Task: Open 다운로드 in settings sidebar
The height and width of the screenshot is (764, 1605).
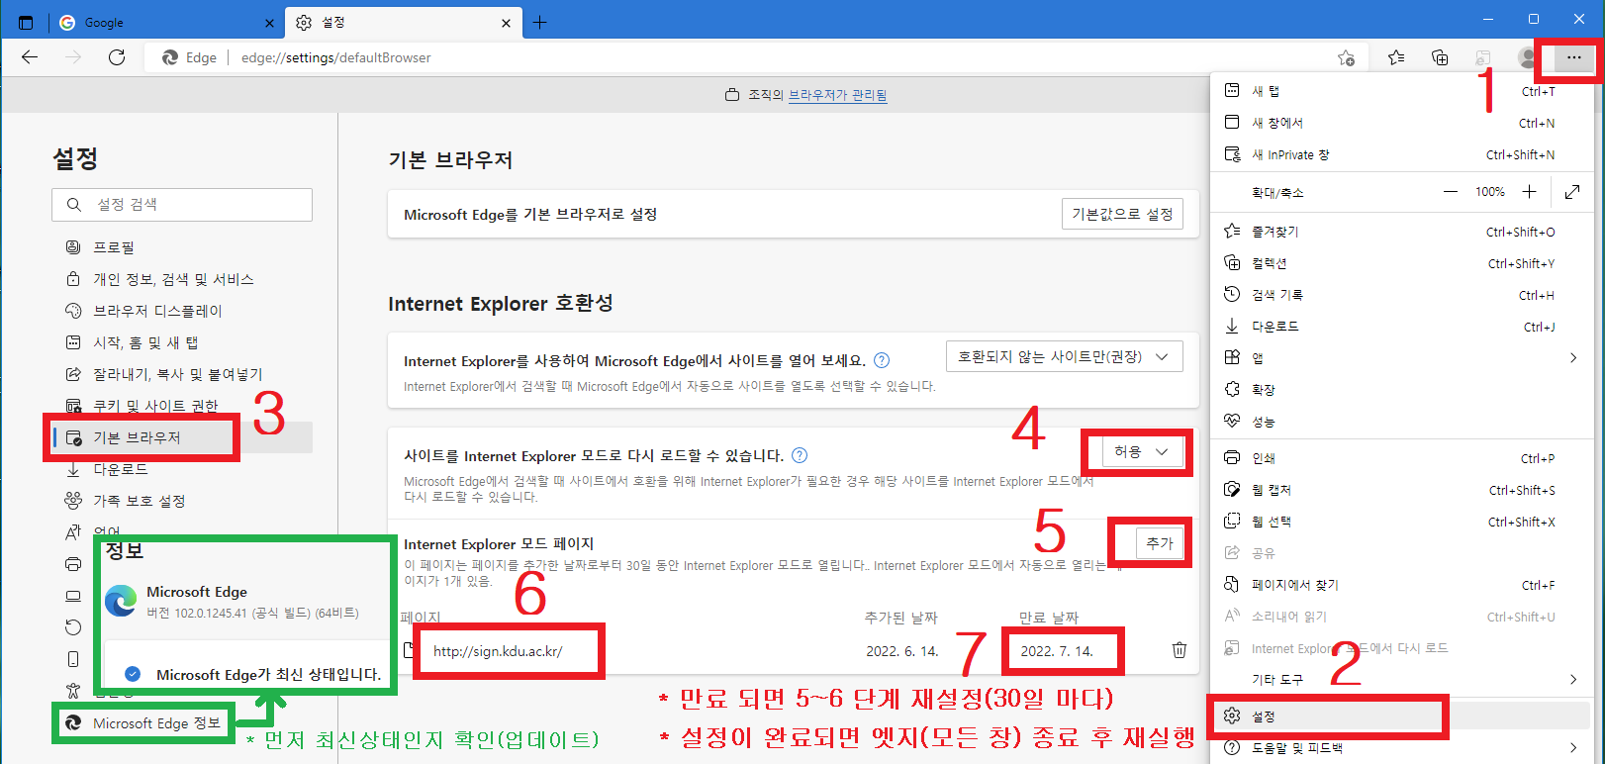Action: [182, 469]
